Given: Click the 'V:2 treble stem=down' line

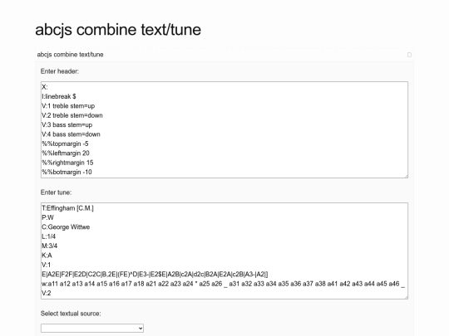Looking at the screenshot, I should [72, 115].
